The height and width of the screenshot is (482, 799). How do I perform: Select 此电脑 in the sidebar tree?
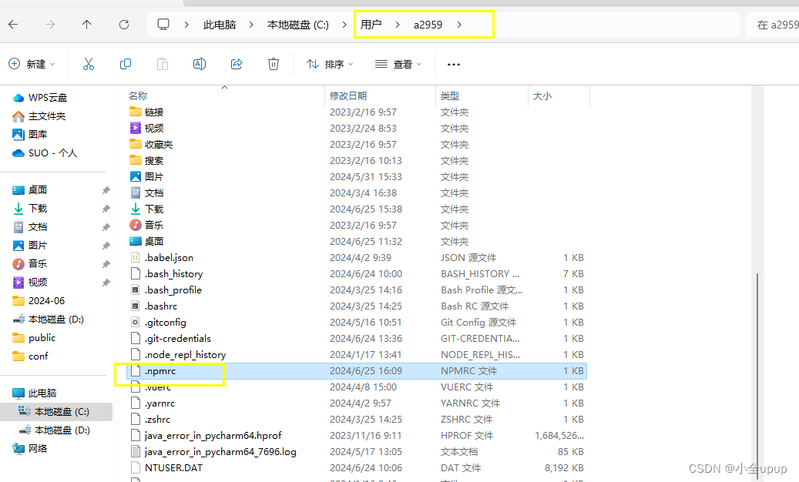point(34,393)
